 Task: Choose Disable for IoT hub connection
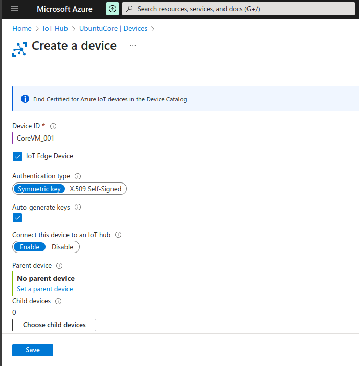(x=62, y=247)
